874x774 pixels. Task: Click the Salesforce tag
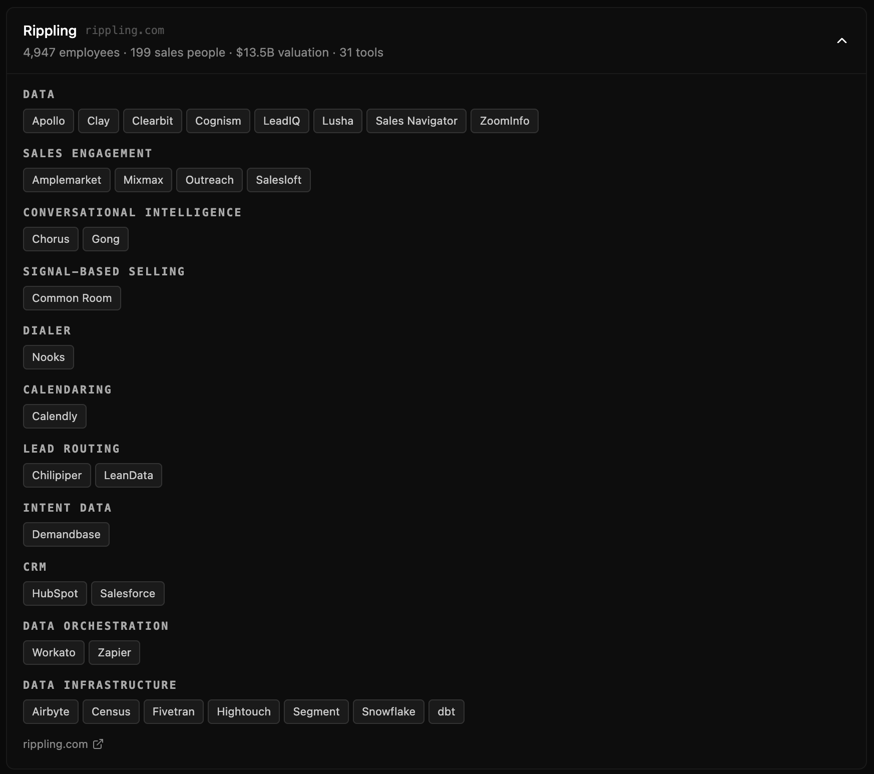(x=128, y=593)
